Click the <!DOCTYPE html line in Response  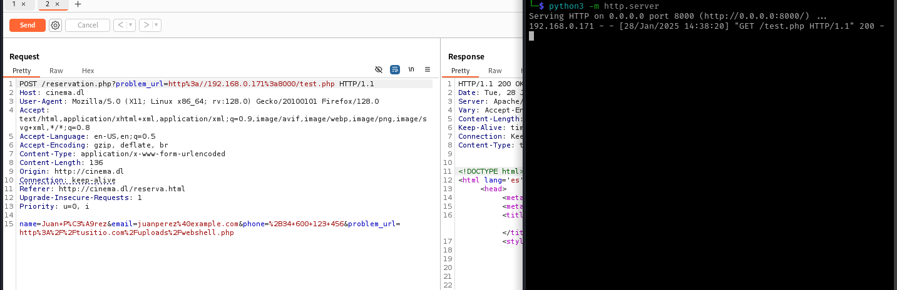(491, 171)
